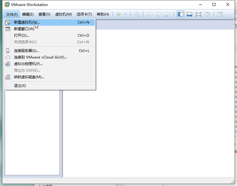Minimize the VMware Workstation window
The image size is (237, 186).
[x=200, y=5]
